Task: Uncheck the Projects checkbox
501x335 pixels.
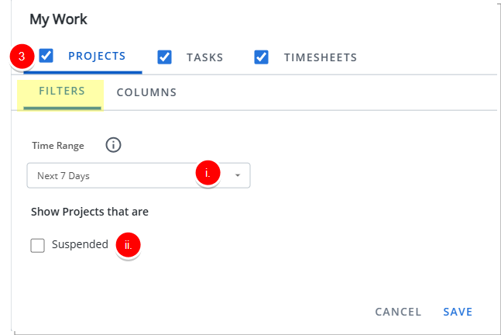Action: 46,56
